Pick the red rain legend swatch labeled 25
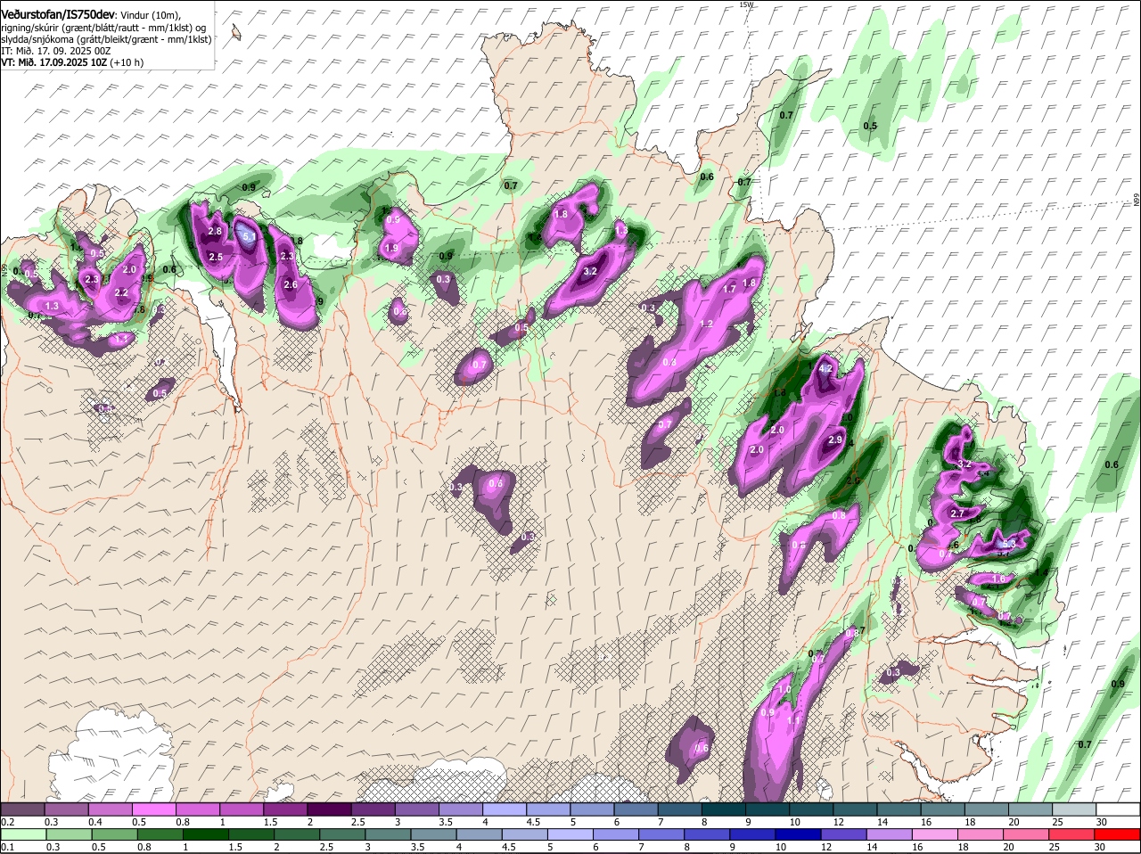The image size is (1141, 854). (x=1073, y=834)
